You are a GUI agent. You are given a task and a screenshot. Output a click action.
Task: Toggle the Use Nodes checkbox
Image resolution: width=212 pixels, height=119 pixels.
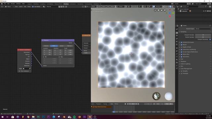(33, 7)
